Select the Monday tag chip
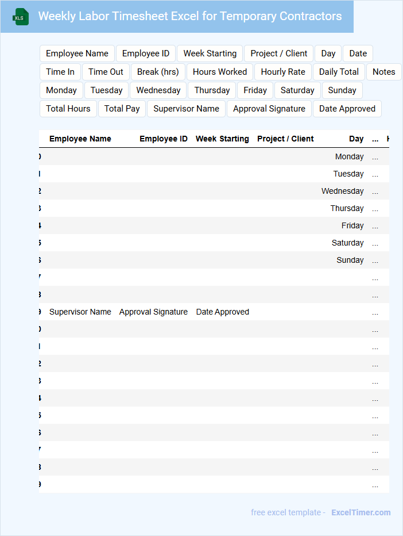Viewport: 403px width, 536px height. click(x=61, y=90)
